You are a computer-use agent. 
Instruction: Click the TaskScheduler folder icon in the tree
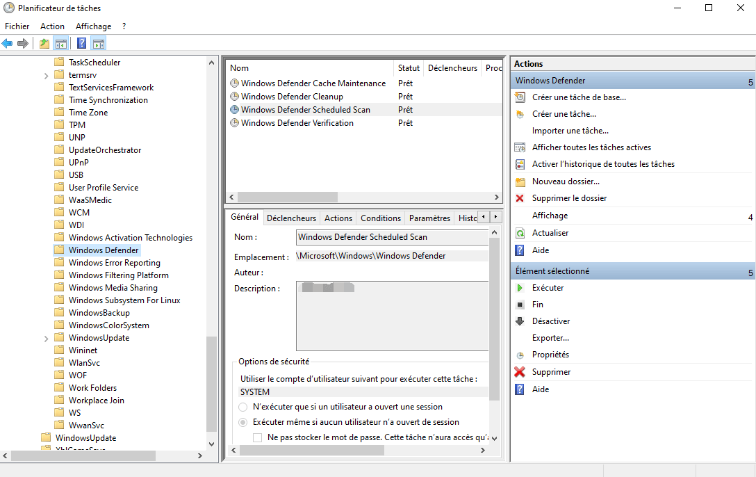click(59, 62)
